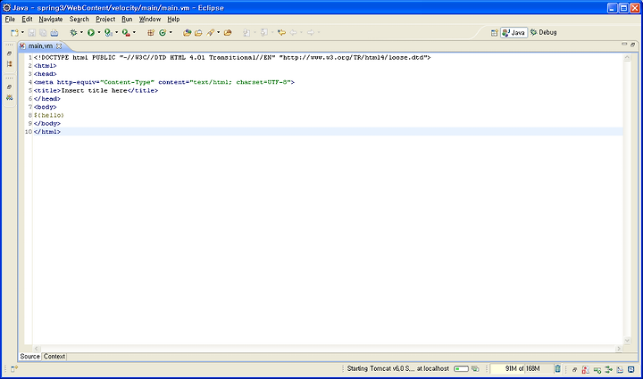Click the Open Perspective icon
The height and width of the screenshot is (379, 643).
click(494, 33)
